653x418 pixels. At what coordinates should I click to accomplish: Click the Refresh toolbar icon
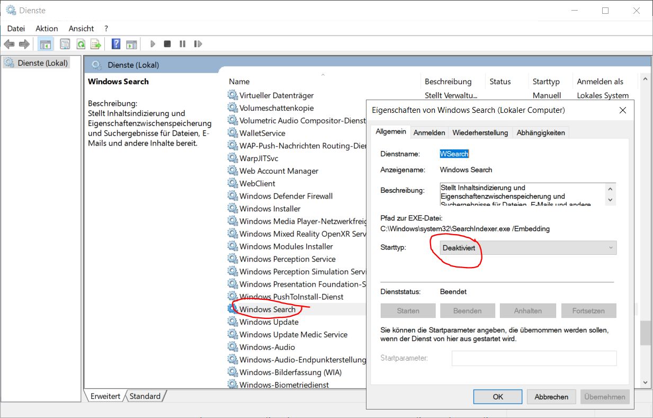pyautogui.click(x=80, y=44)
